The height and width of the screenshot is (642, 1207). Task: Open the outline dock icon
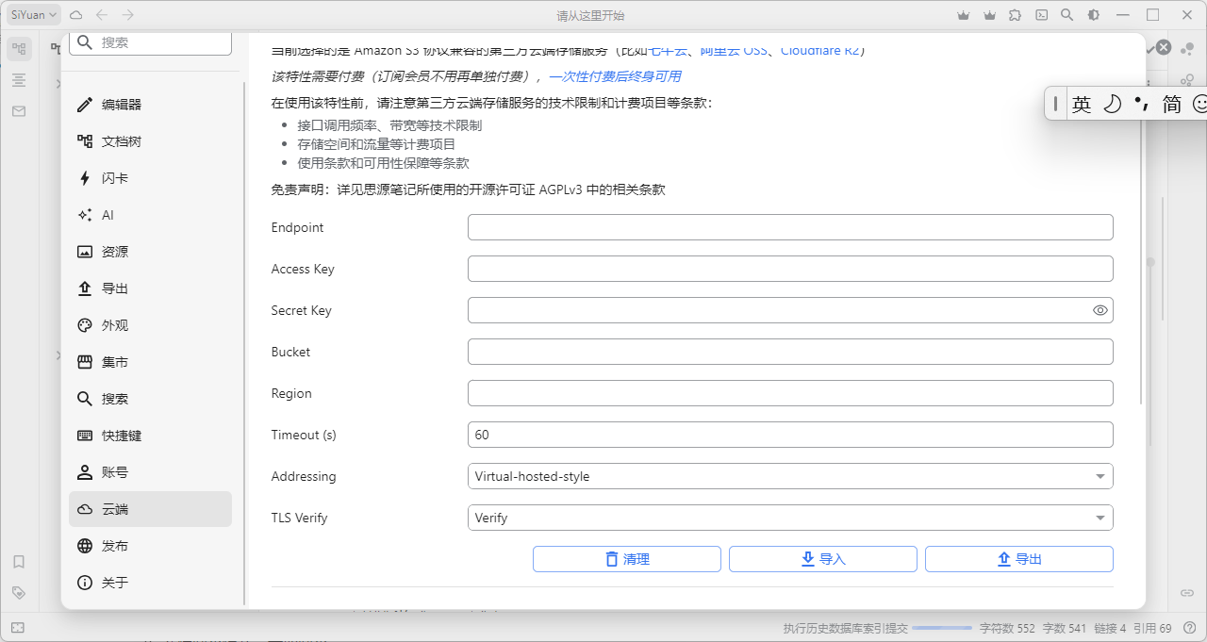coord(19,80)
